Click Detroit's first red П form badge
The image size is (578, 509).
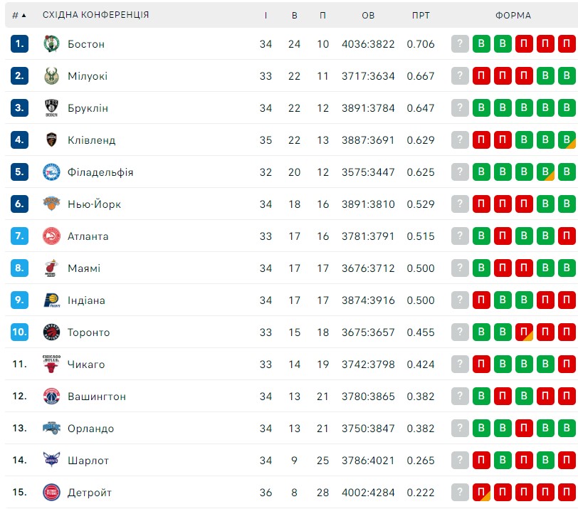pos(481,492)
